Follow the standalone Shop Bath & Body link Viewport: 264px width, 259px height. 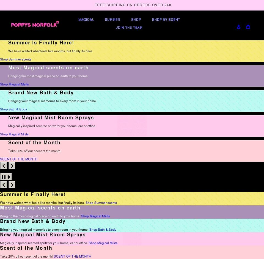(x=13, y=109)
